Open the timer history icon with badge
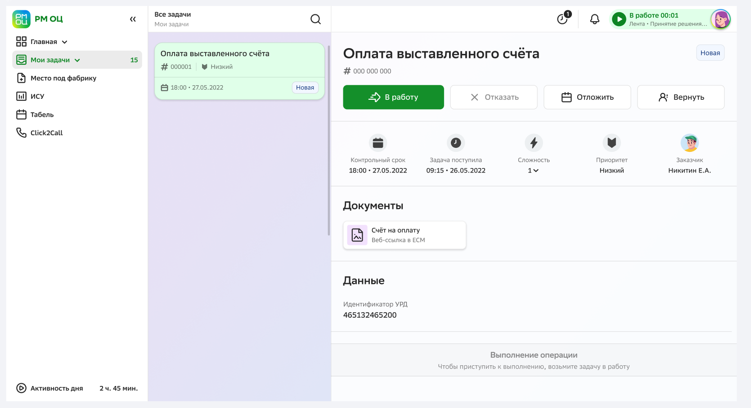This screenshot has height=408, width=751. (x=562, y=19)
